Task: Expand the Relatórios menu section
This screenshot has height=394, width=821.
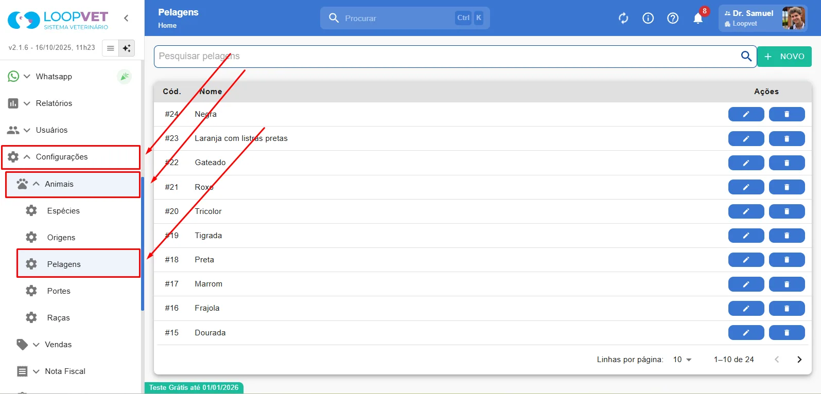Action: [71, 103]
